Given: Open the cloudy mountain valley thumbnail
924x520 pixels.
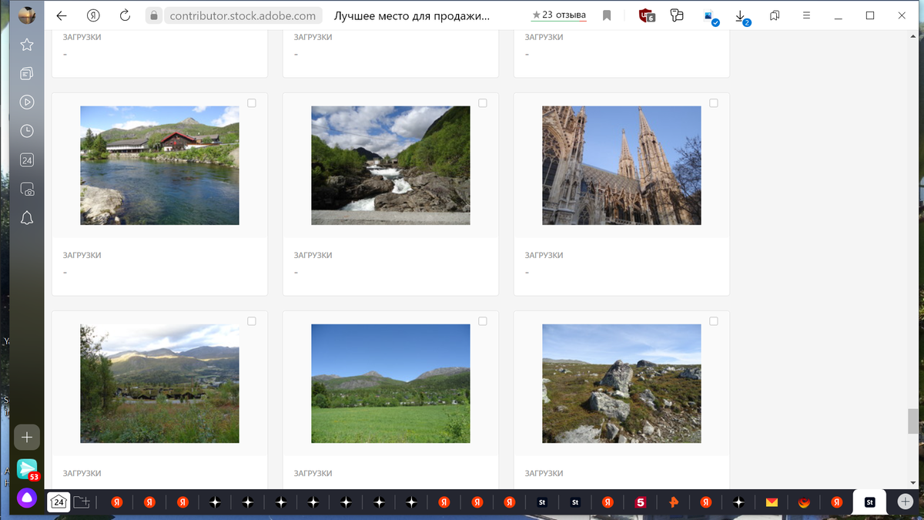Looking at the screenshot, I should coord(159,384).
